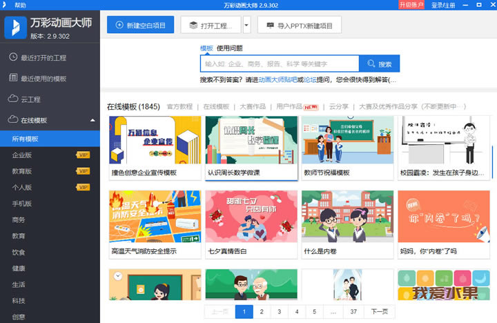This screenshot has height=323, width=497.
Task: Click the template icon beside 最近使用的模板
Action: (x=13, y=78)
